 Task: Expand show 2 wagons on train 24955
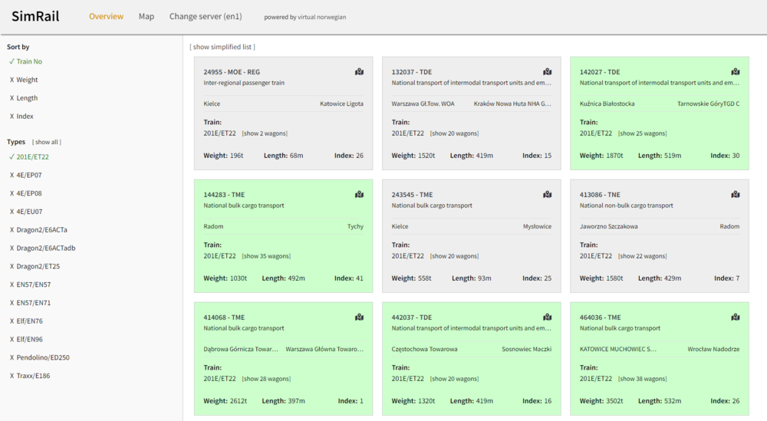[x=265, y=133]
